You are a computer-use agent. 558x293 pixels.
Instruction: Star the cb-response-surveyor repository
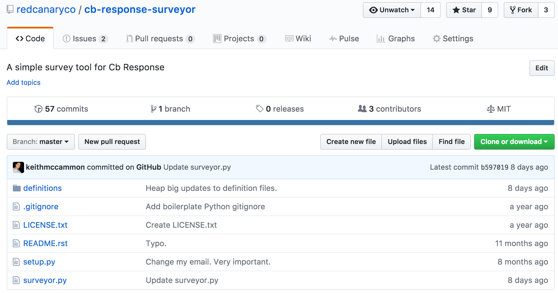point(464,10)
